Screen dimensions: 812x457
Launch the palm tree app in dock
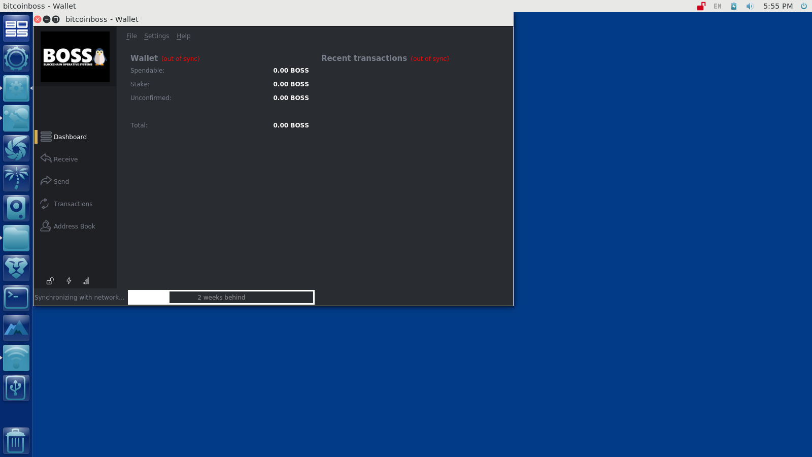[16, 178]
